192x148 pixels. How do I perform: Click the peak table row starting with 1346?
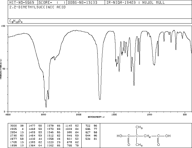[54, 132]
